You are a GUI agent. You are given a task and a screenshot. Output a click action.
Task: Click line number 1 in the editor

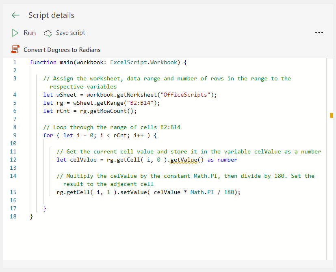pos(15,62)
